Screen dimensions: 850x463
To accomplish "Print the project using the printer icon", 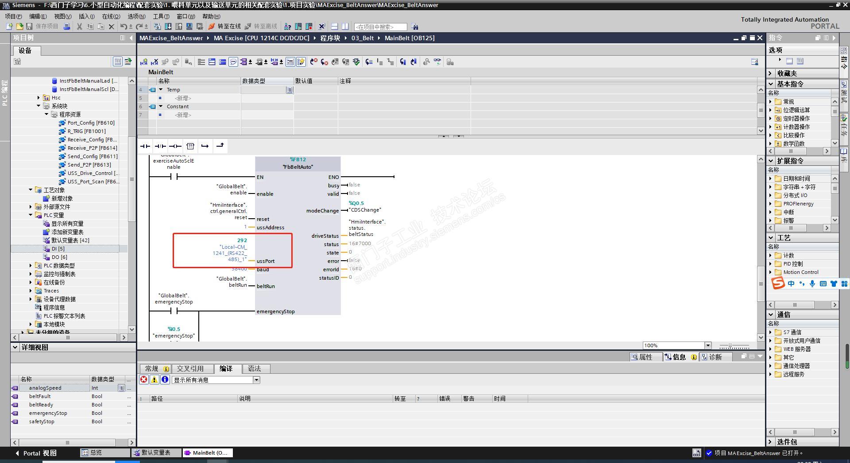I will coord(67,27).
